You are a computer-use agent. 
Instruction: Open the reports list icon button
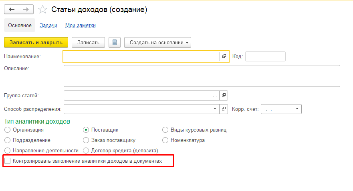[114, 42]
